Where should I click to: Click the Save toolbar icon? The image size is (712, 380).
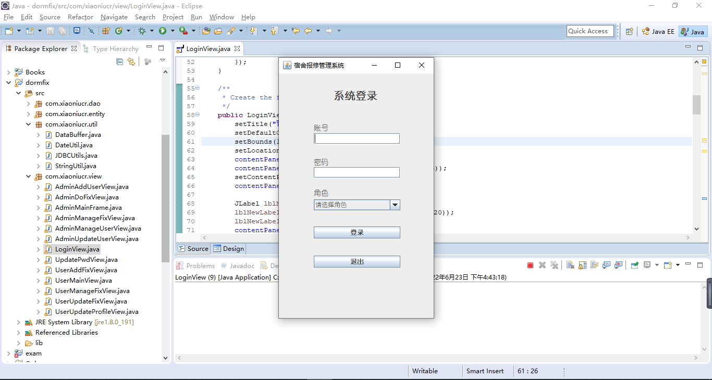(50, 31)
